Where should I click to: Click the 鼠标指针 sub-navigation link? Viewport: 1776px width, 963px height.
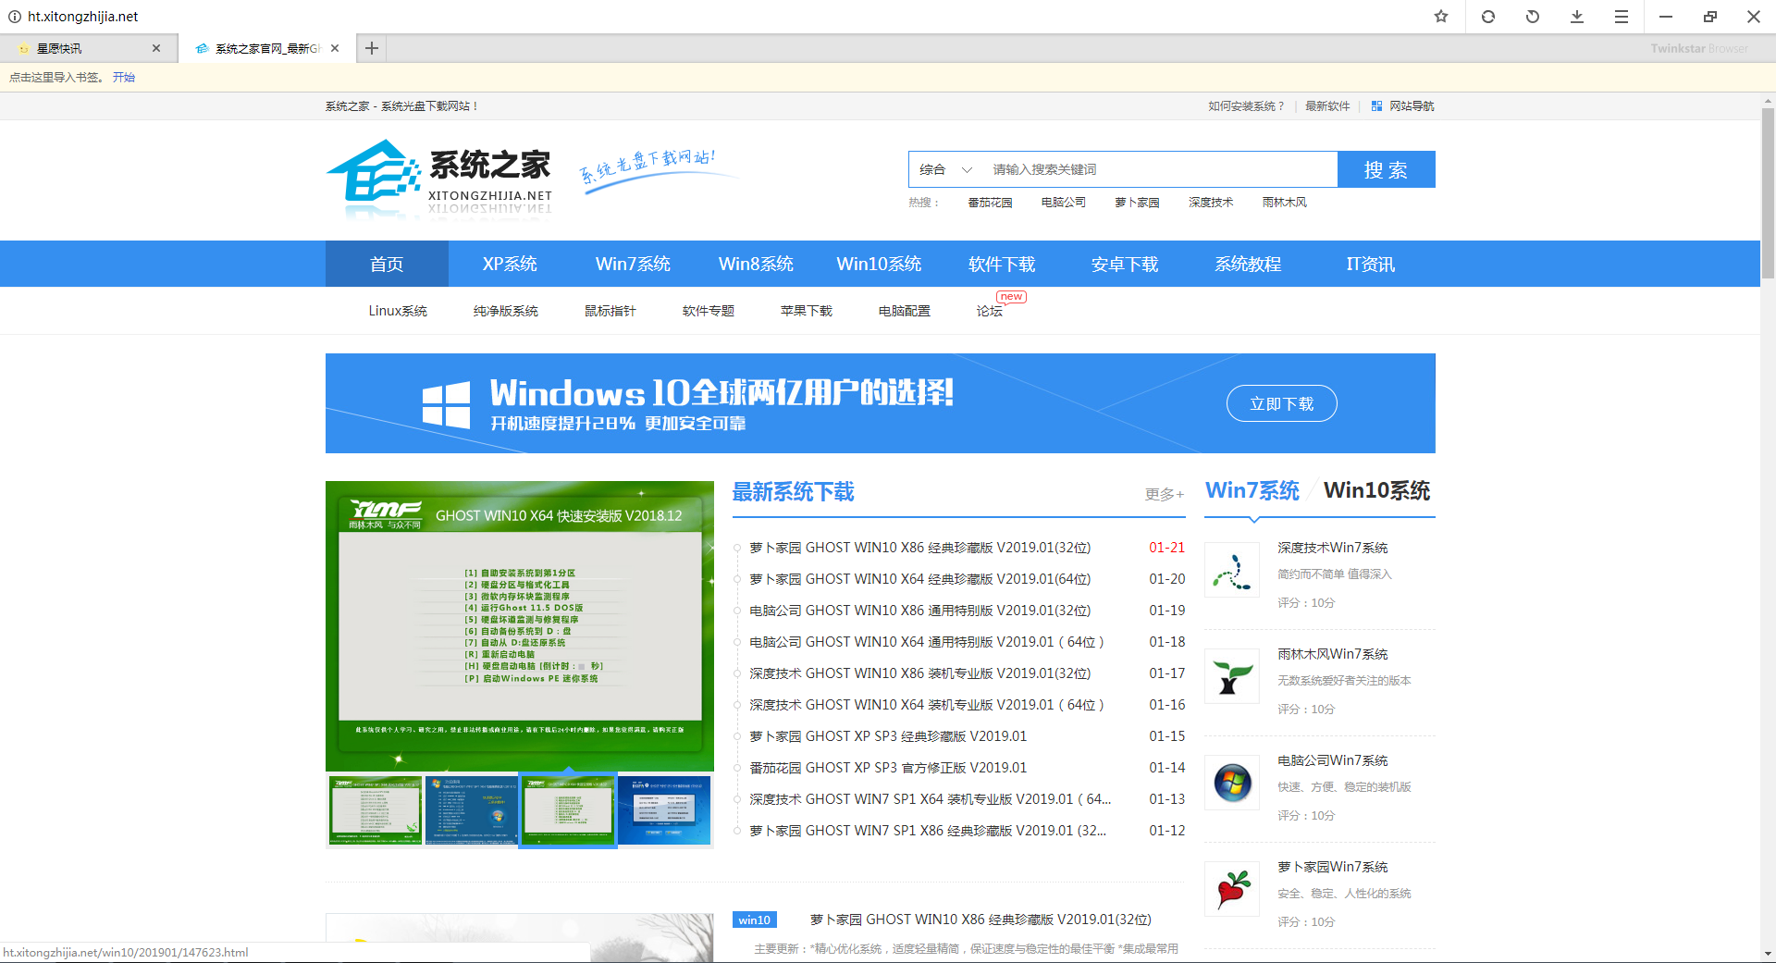(610, 311)
